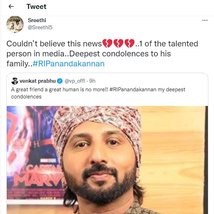
Task: Click the "Couldn't believe this news" text
Action: point(53,44)
